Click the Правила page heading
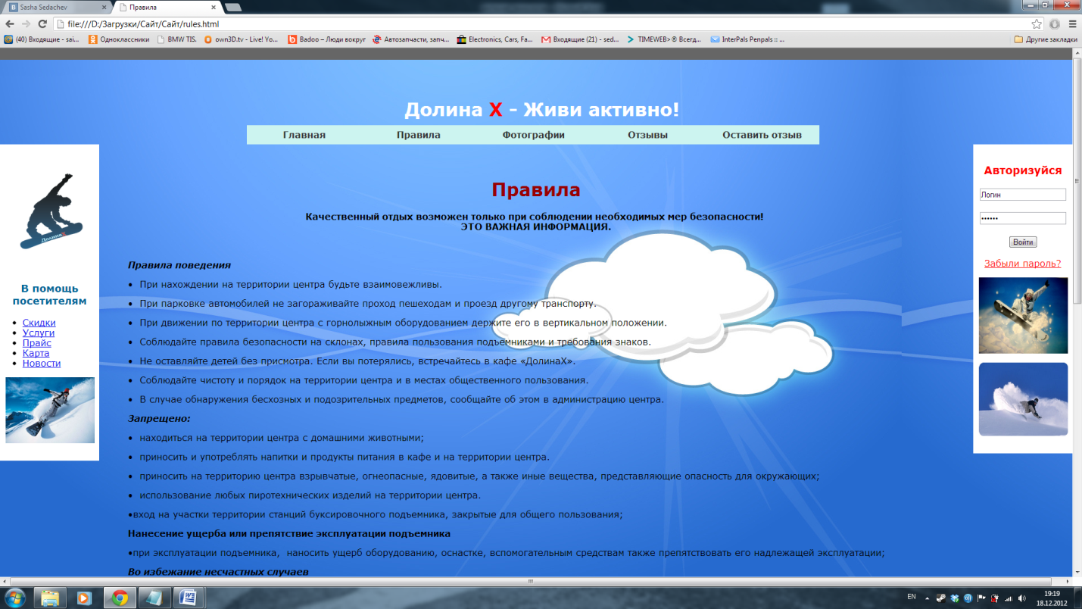 536,189
